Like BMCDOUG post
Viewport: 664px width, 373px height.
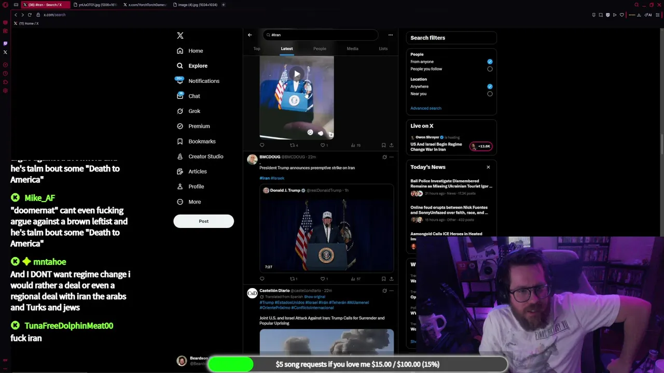coord(324,279)
